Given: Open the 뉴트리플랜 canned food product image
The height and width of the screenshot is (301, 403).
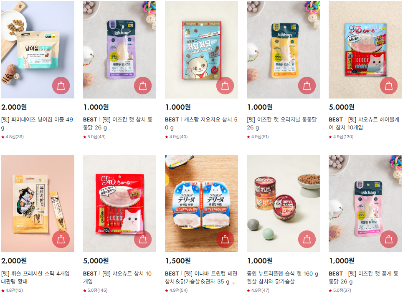Looking at the screenshot, I should [x=283, y=203].
